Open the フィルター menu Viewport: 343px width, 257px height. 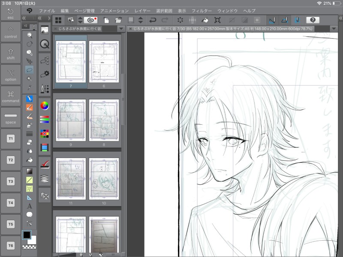(x=202, y=10)
